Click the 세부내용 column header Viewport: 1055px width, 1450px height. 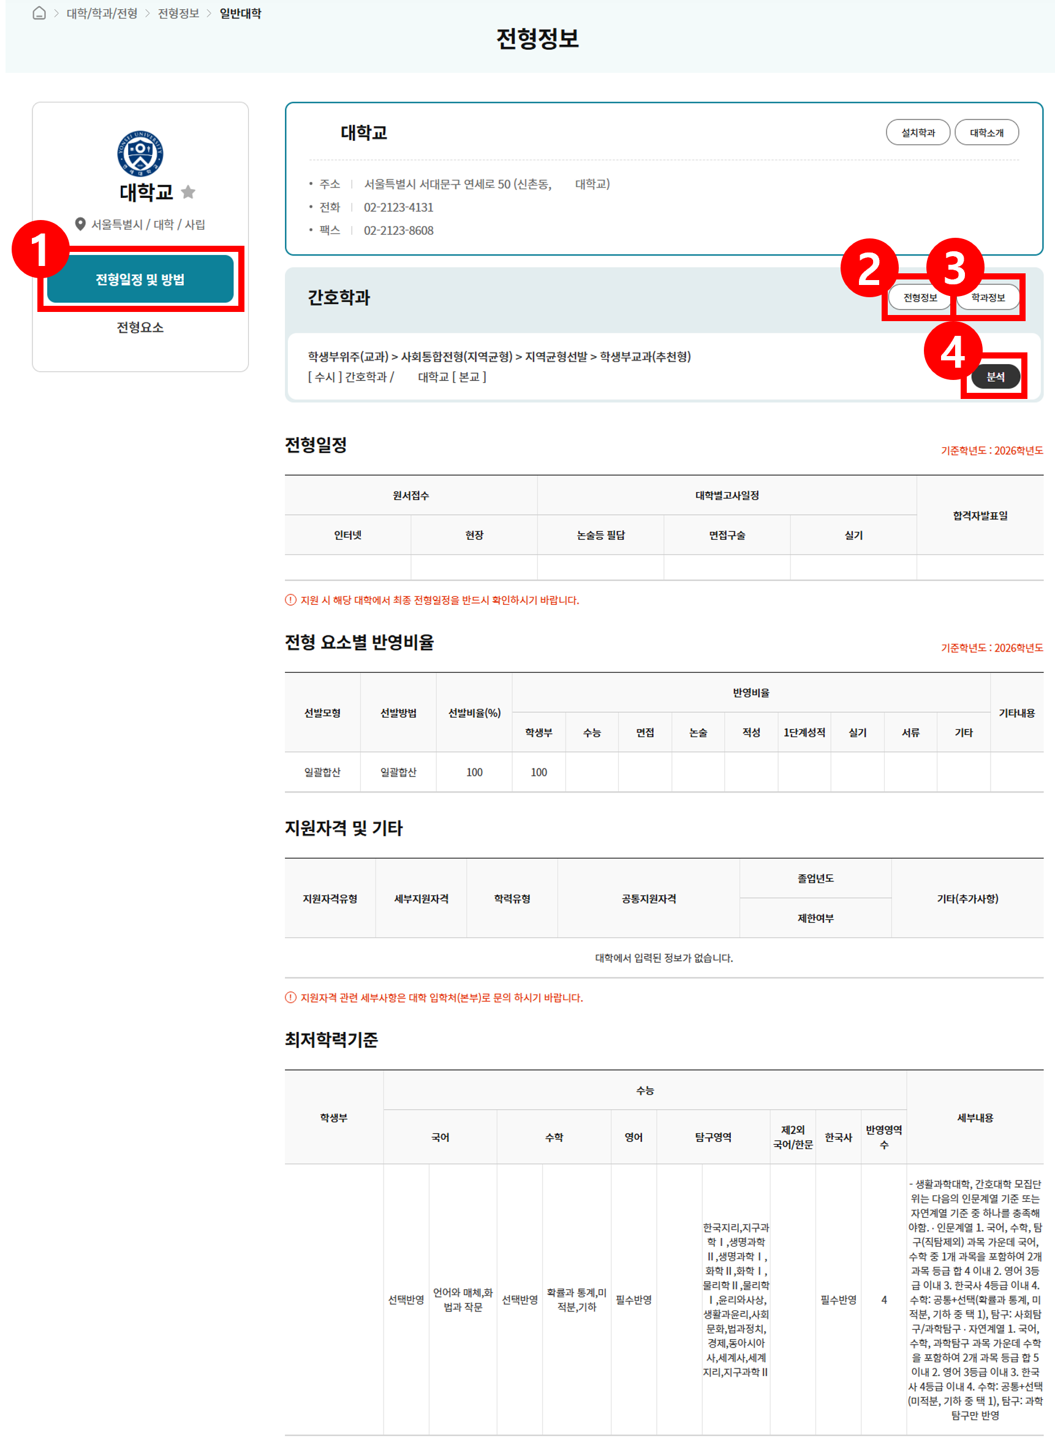click(975, 1118)
